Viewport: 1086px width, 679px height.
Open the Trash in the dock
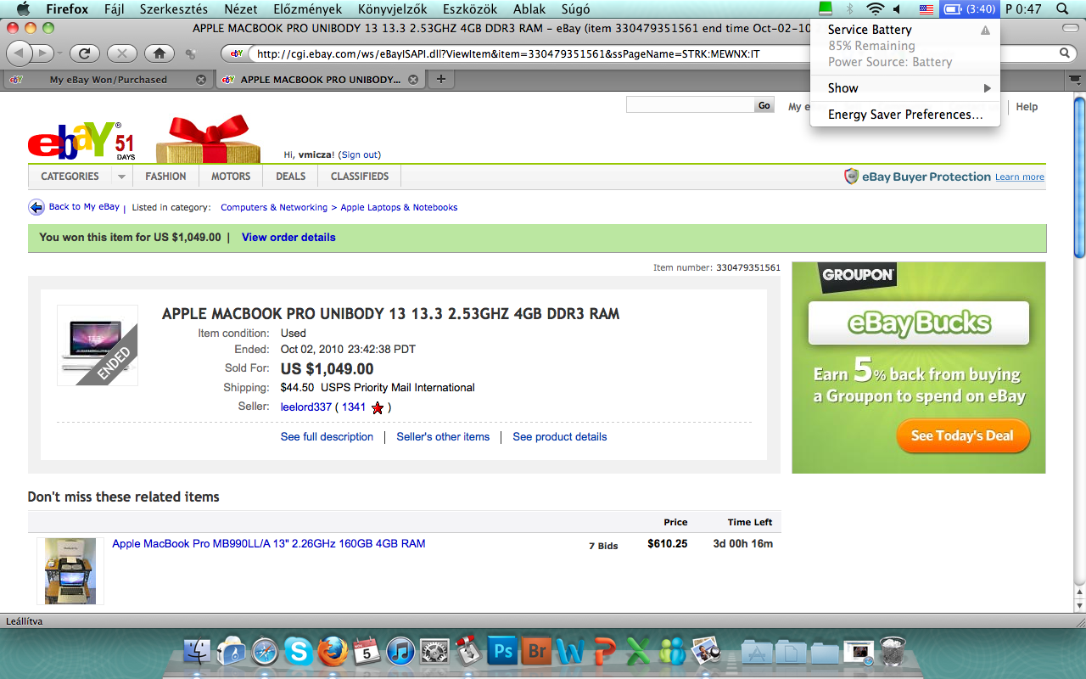[x=893, y=652]
